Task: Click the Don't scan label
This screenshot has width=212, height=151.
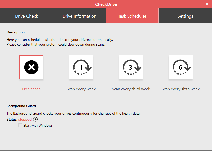Action: click(31, 89)
